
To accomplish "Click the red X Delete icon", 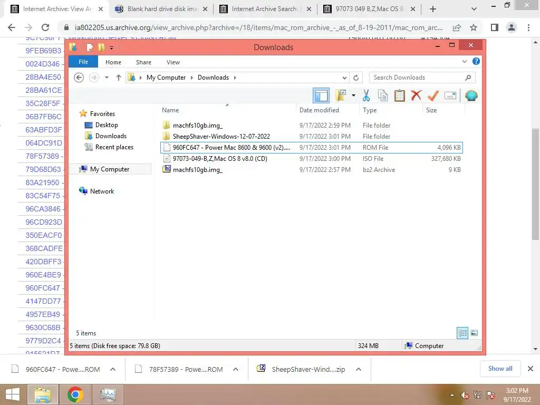I will click(416, 95).
